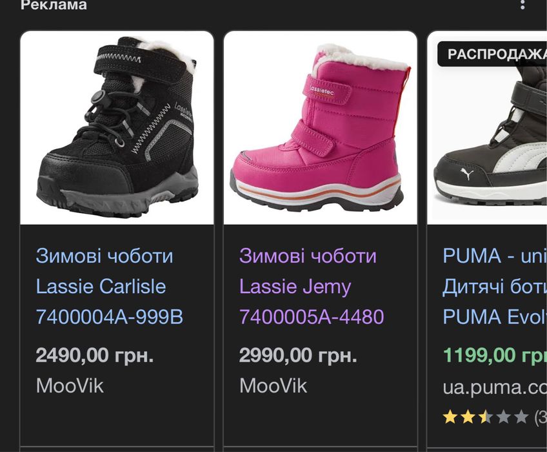Open the PUMA Дитячі боти product link
547x452 pixels.
click(x=494, y=286)
